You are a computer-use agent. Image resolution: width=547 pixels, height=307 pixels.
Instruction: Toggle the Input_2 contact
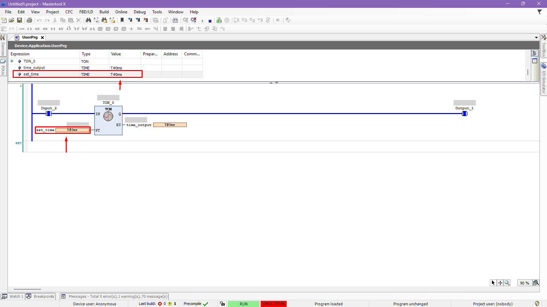point(49,114)
